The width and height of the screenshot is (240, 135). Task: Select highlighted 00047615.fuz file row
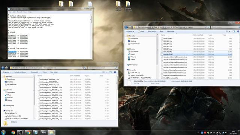(x=196, y=54)
